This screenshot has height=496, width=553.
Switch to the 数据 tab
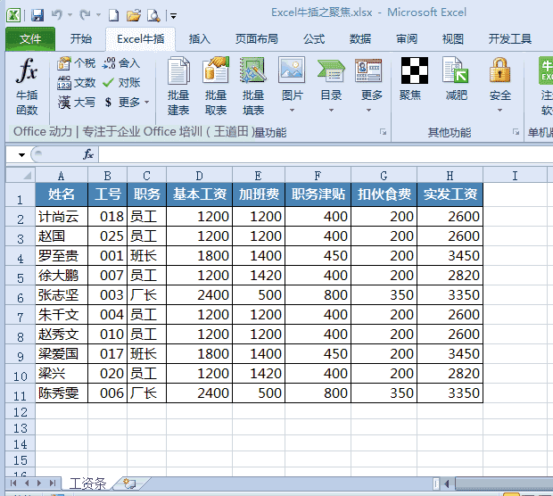(360, 38)
